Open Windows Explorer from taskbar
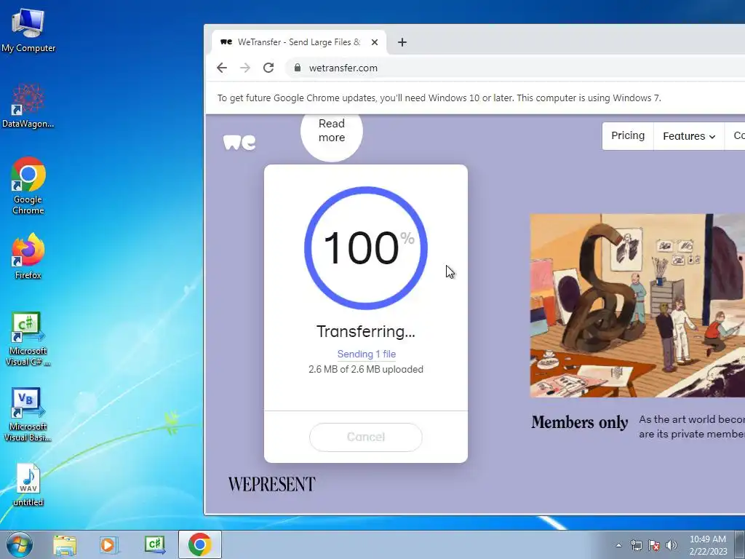The height and width of the screenshot is (559, 745). click(65, 544)
